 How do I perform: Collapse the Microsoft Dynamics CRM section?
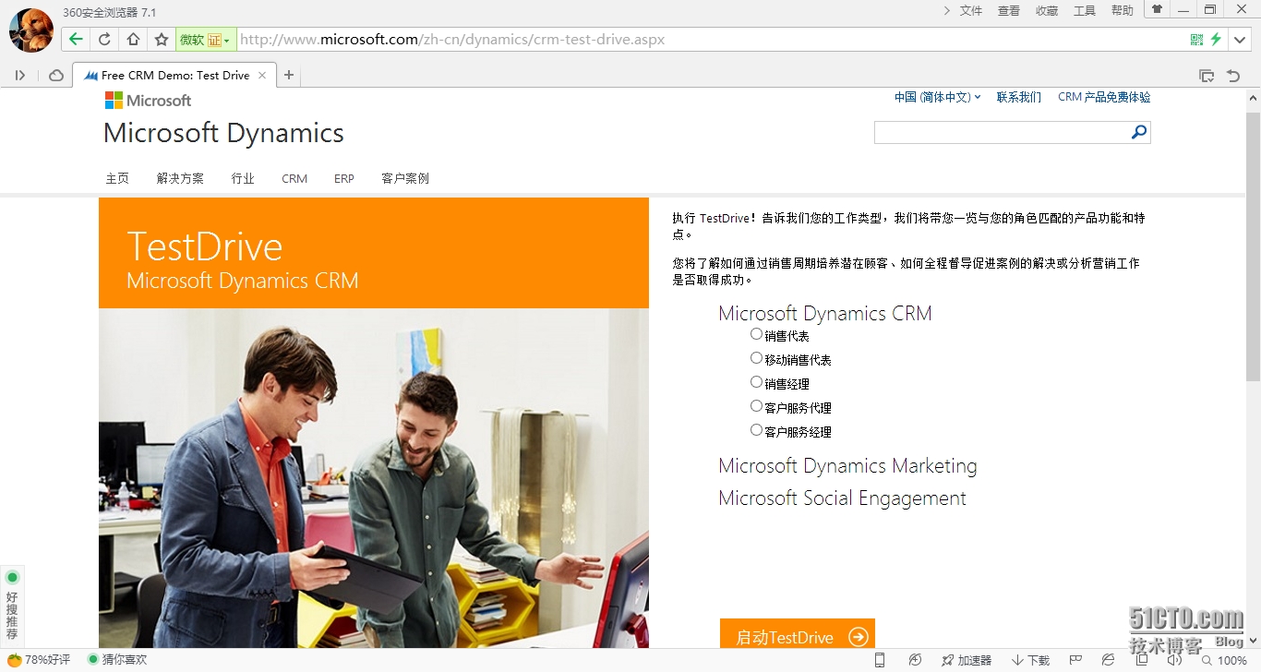pos(825,314)
